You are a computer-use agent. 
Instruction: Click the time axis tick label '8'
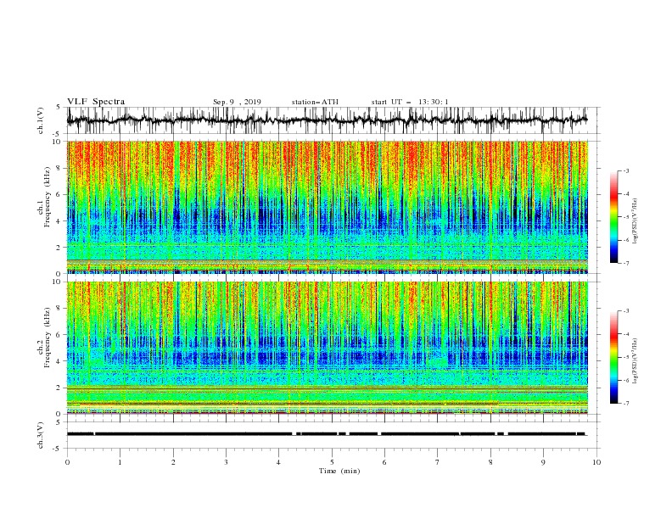(x=490, y=462)
